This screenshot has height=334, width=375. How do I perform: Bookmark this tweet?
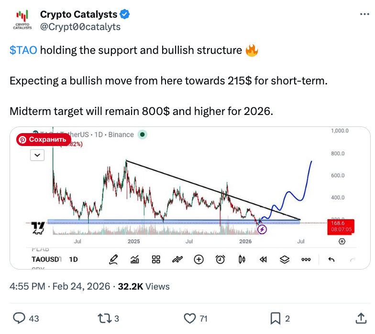(276, 318)
